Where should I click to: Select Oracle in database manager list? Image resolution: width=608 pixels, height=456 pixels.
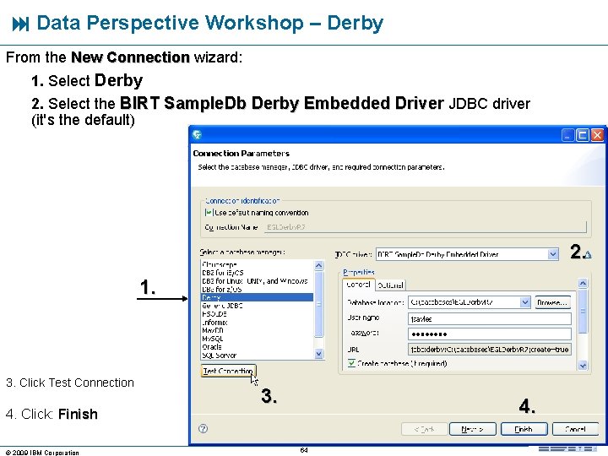pos(257,347)
